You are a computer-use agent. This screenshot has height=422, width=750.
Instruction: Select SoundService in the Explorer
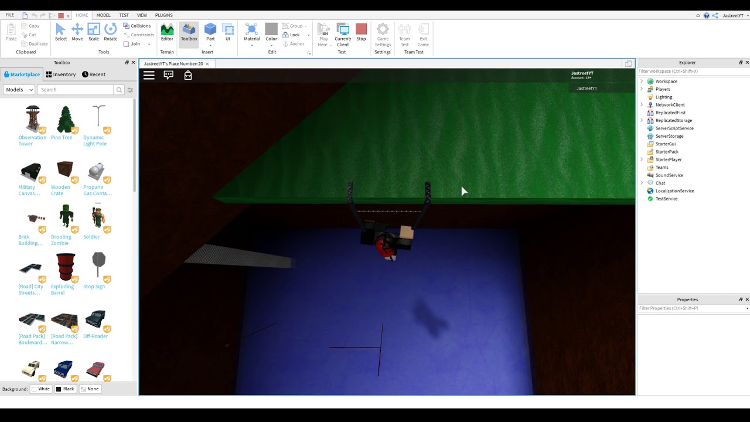click(669, 175)
